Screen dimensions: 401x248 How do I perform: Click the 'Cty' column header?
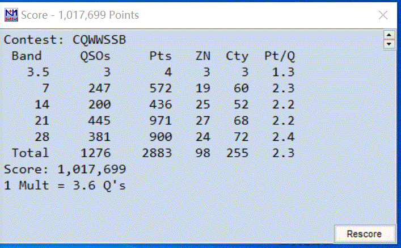click(238, 56)
